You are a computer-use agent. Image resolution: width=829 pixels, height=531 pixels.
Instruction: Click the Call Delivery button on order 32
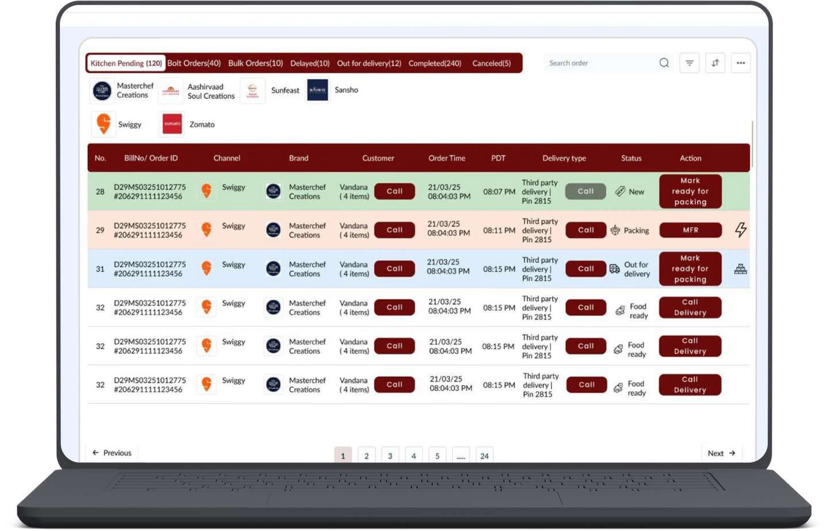pos(690,307)
